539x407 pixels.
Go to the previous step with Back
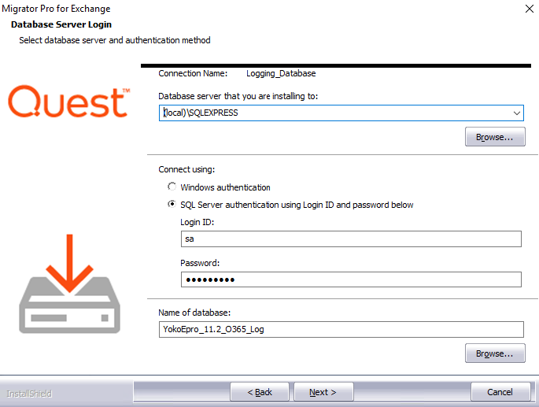(x=260, y=392)
